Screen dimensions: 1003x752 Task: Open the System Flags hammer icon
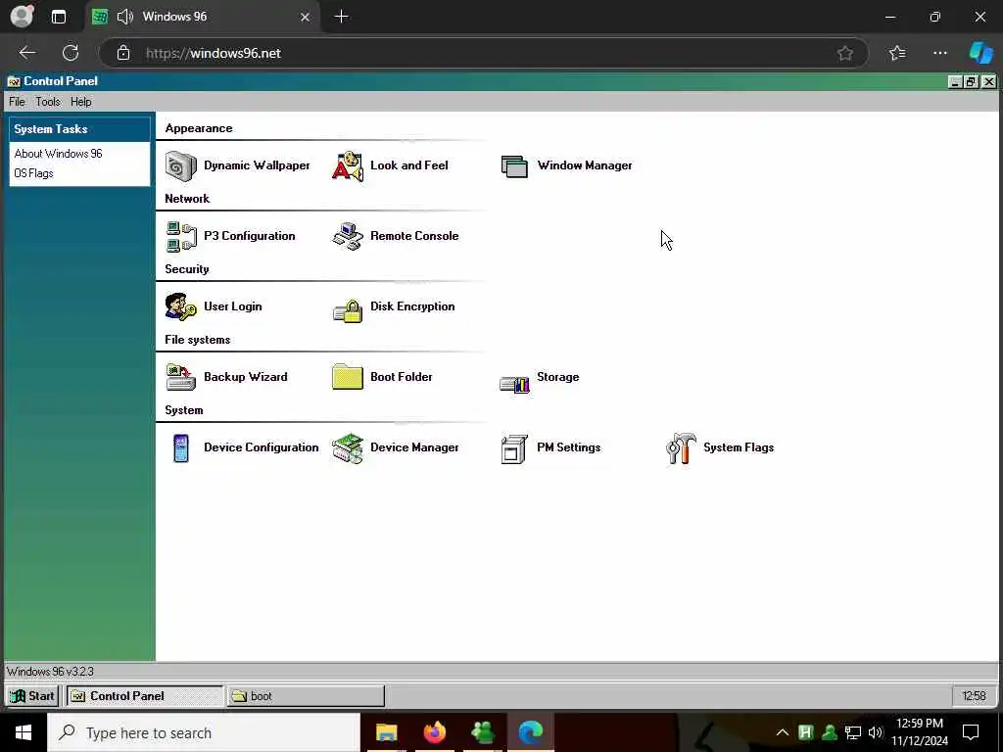pos(681,448)
